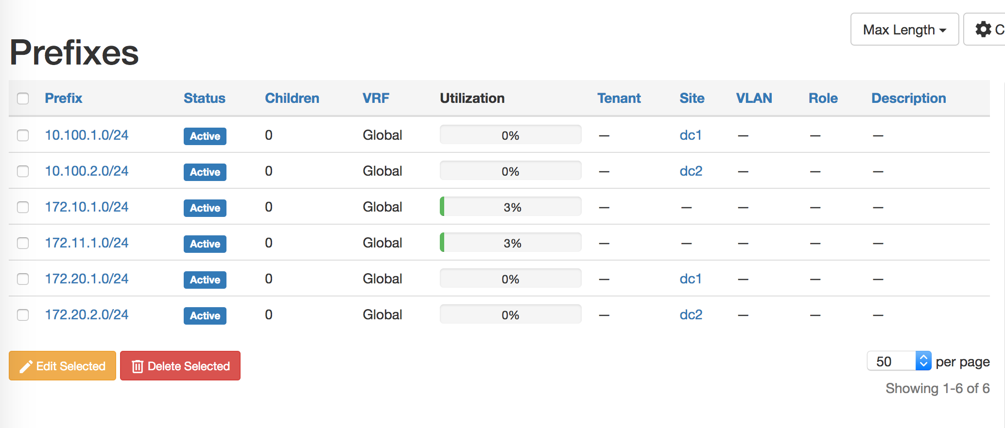
Task: Click the Global VRF cell for 172.20.1.0/24
Action: pos(382,279)
